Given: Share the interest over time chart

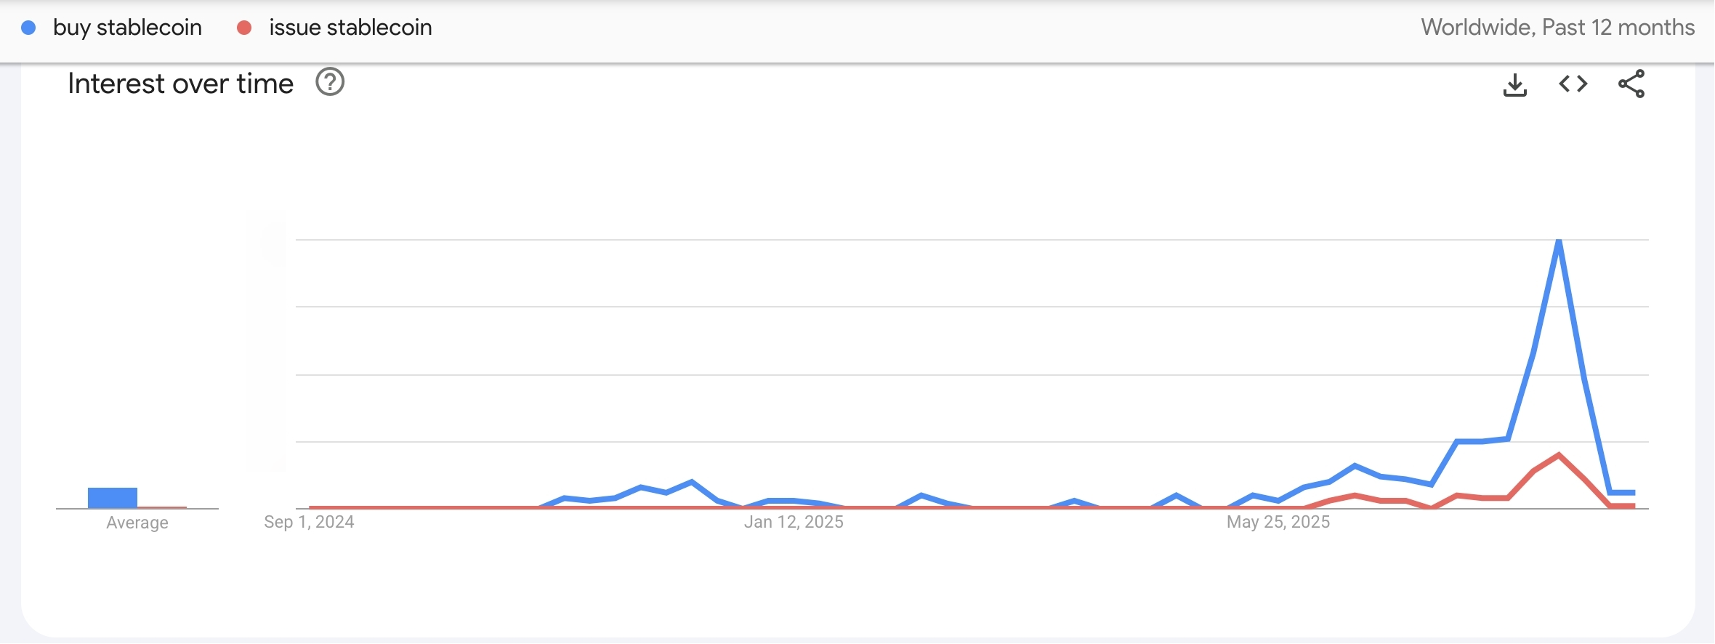Looking at the screenshot, I should 1631,84.
